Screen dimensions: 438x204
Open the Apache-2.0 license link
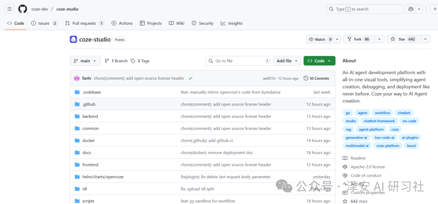pyautogui.click(x=367, y=167)
